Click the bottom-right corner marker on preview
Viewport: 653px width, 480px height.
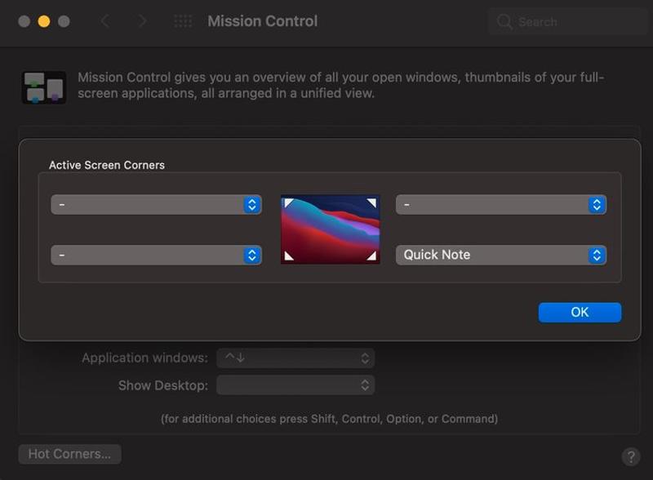point(372,256)
